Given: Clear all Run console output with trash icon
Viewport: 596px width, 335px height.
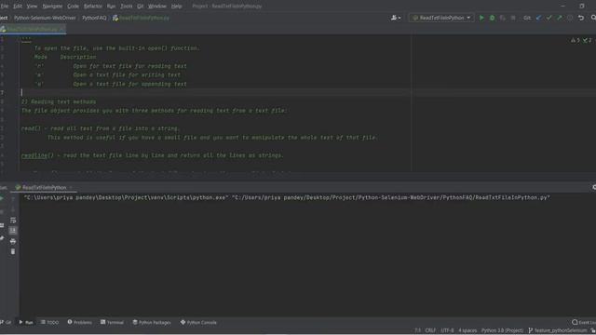Looking at the screenshot, I should (13, 251).
